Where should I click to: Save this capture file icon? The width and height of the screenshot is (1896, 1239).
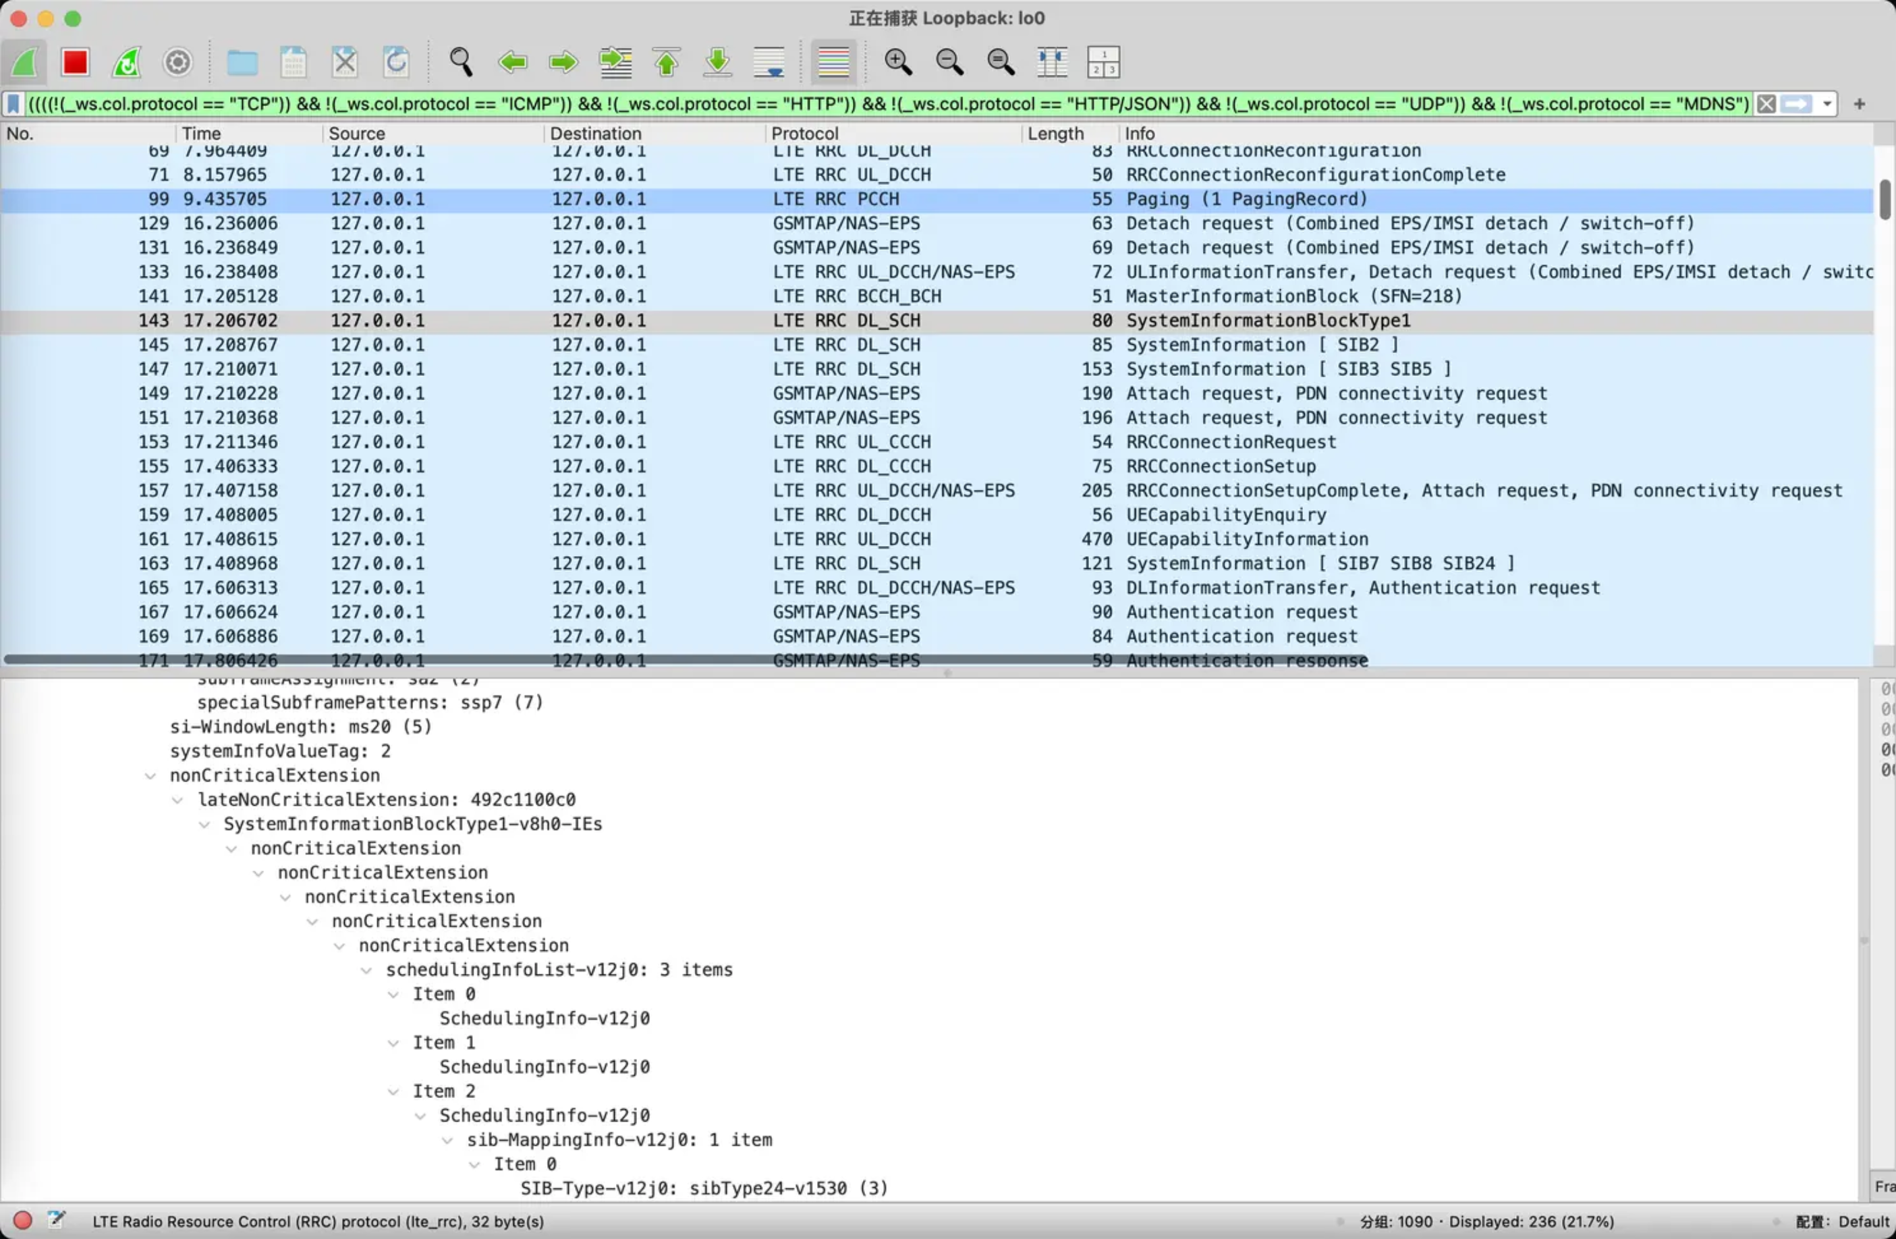tap(293, 61)
